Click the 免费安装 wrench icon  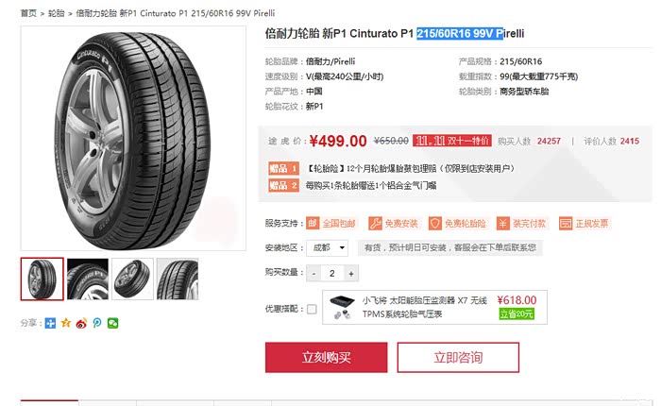[375, 223]
